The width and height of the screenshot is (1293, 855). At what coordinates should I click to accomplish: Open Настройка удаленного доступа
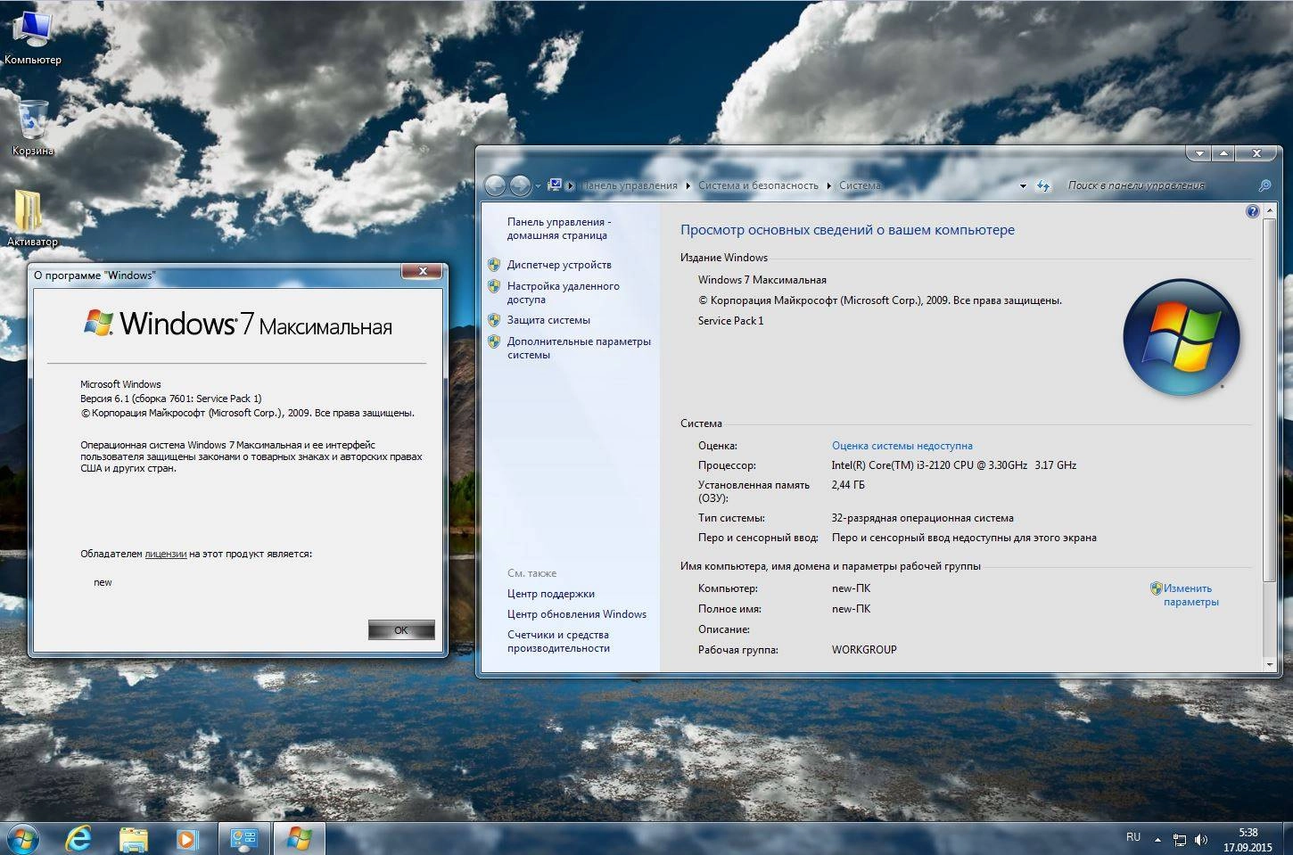563,292
